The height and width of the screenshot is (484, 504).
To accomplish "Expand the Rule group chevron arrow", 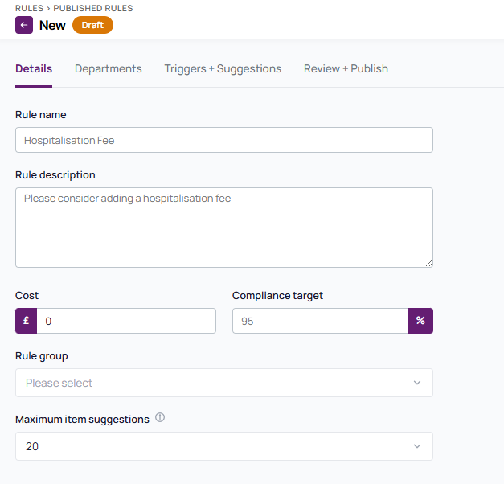I will click(x=417, y=383).
